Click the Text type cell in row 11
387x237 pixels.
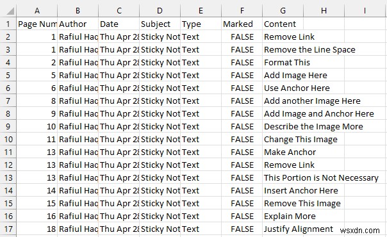click(x=201, y=152)
